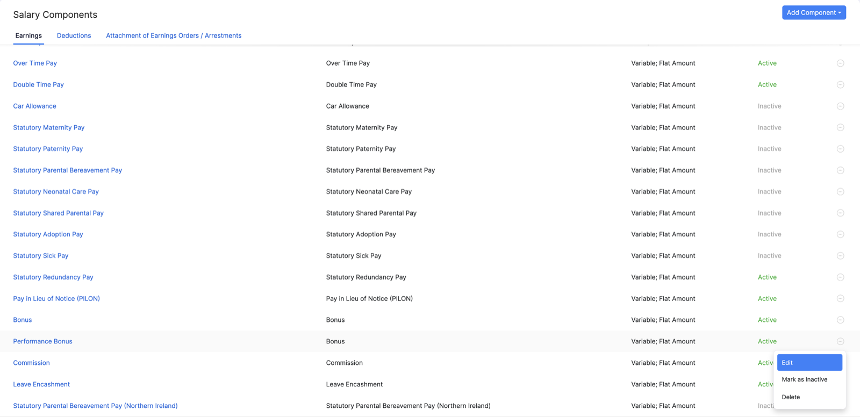860x417 pixels.
Task: Click the Salary Components page heading
Action: [55, 15]
